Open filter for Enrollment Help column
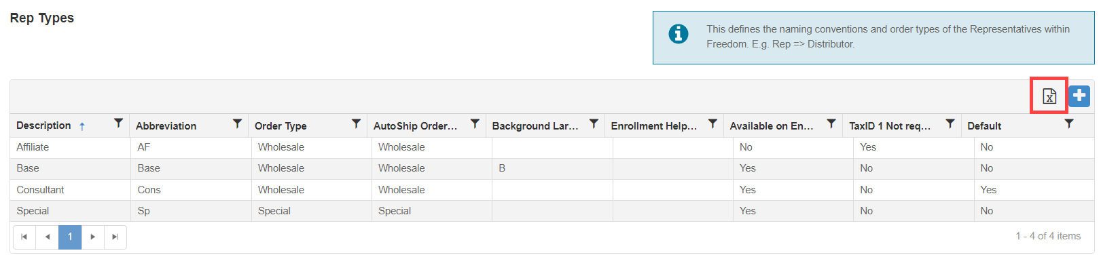 [712, 124]
